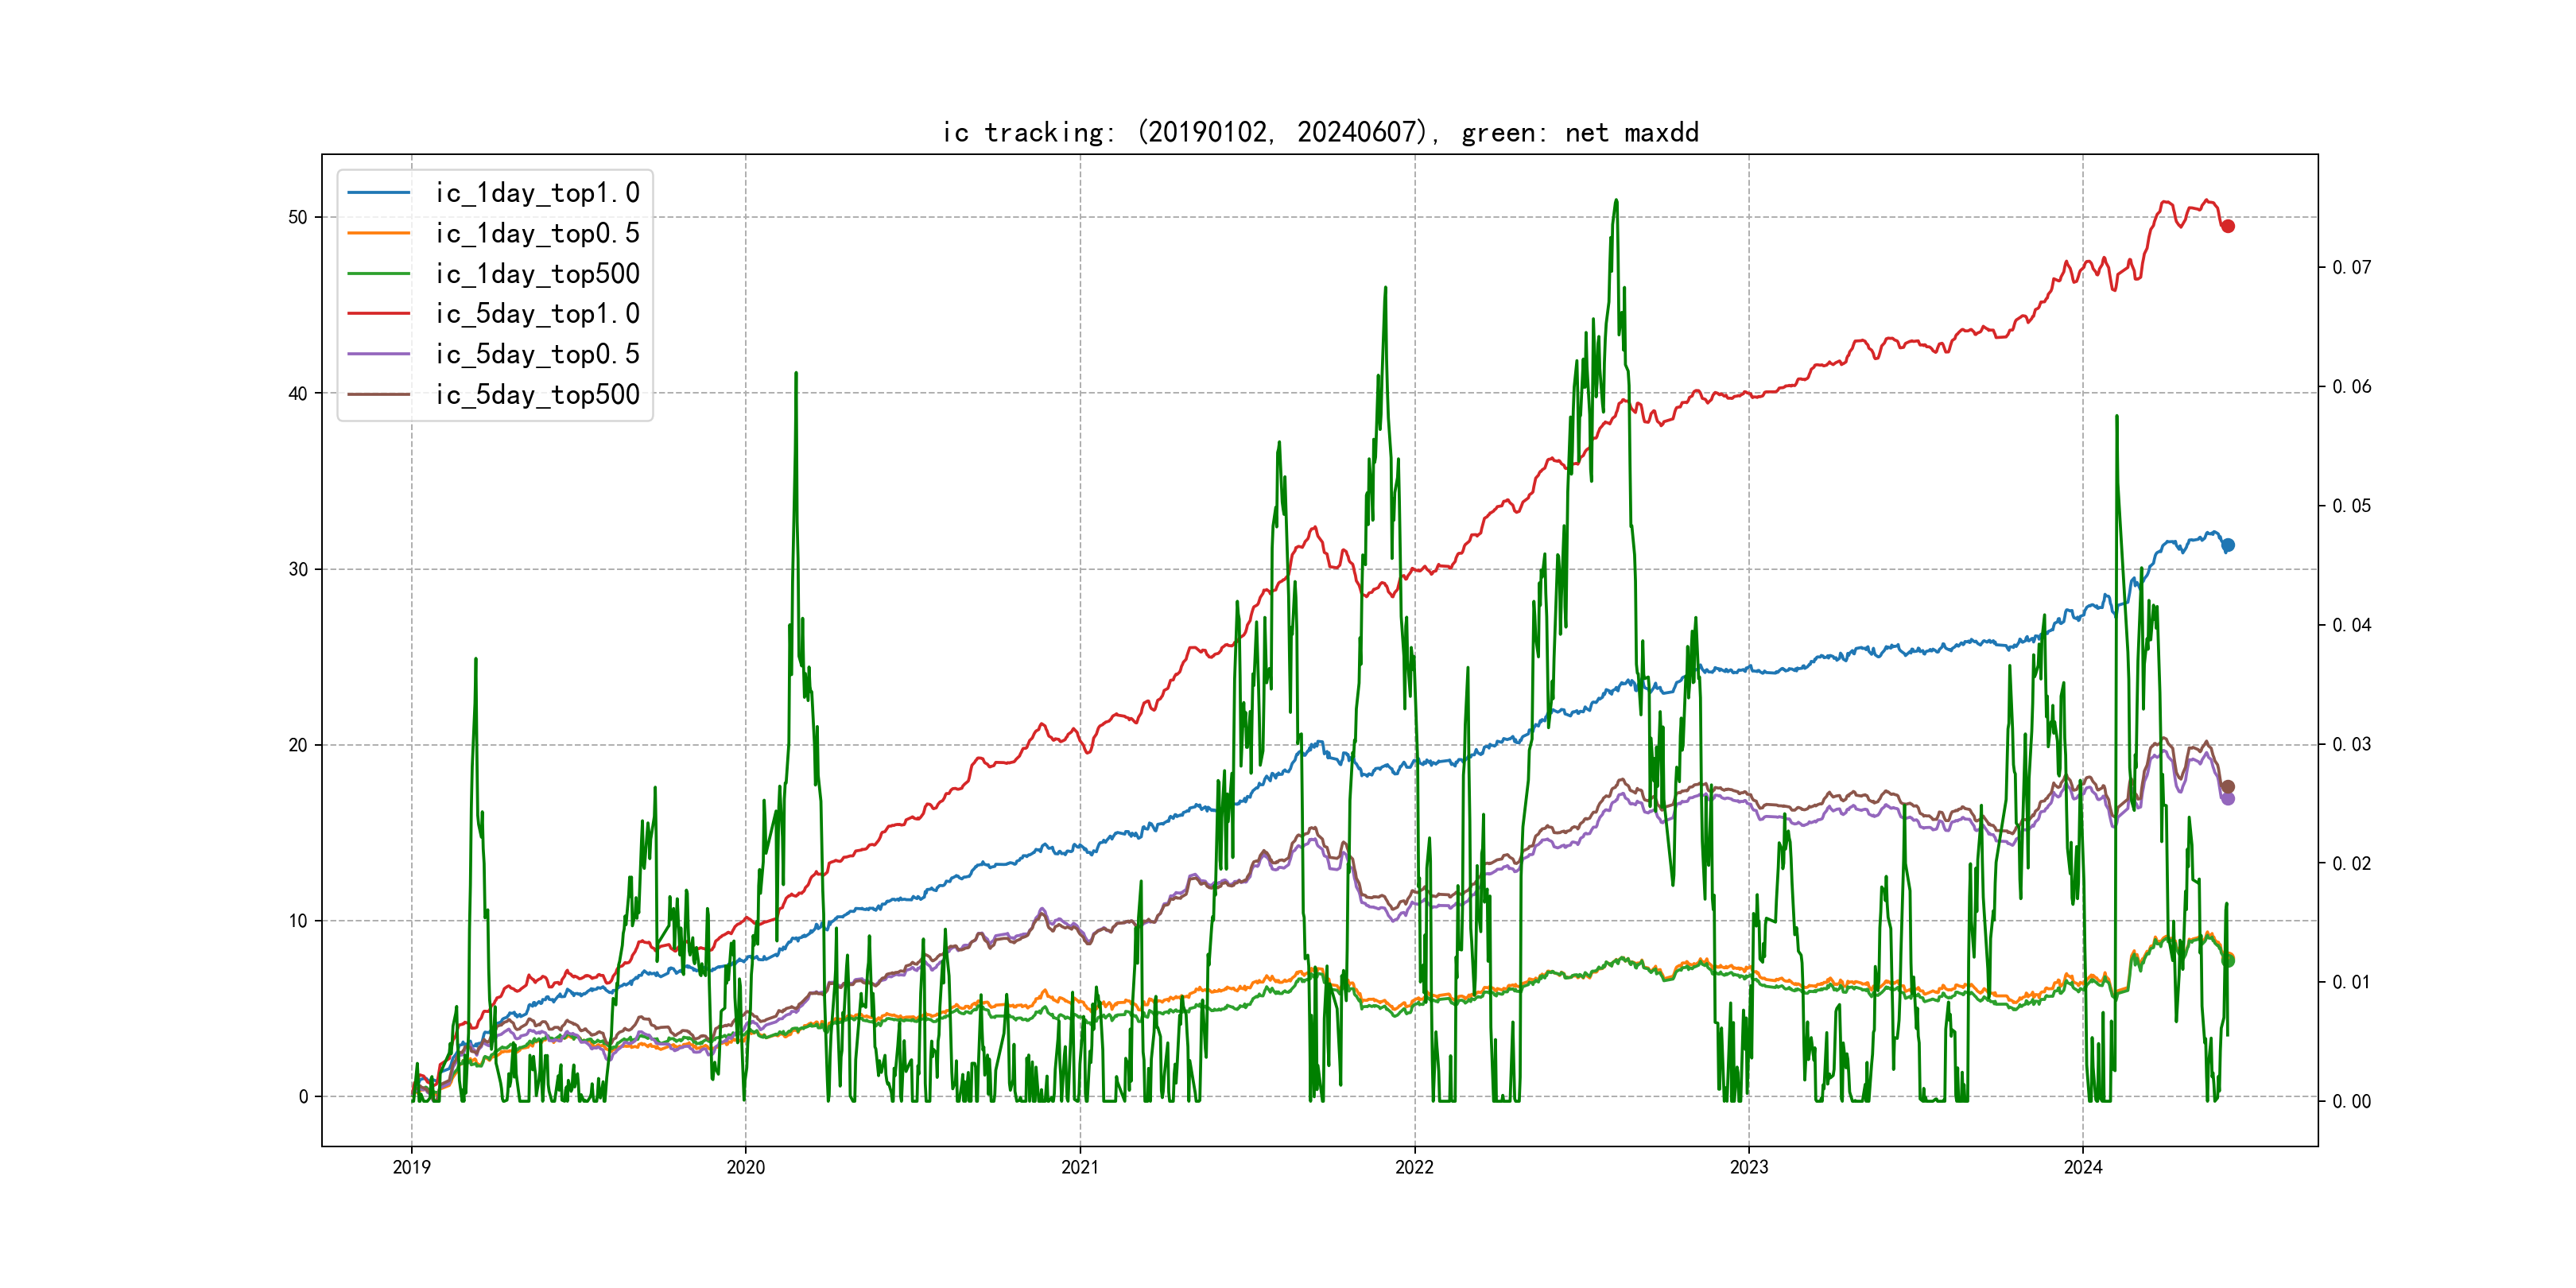Click the brown endpoint dot of ic_5day_top500
This screenshot has height=1288, width=2576.
coord(2227,787)
